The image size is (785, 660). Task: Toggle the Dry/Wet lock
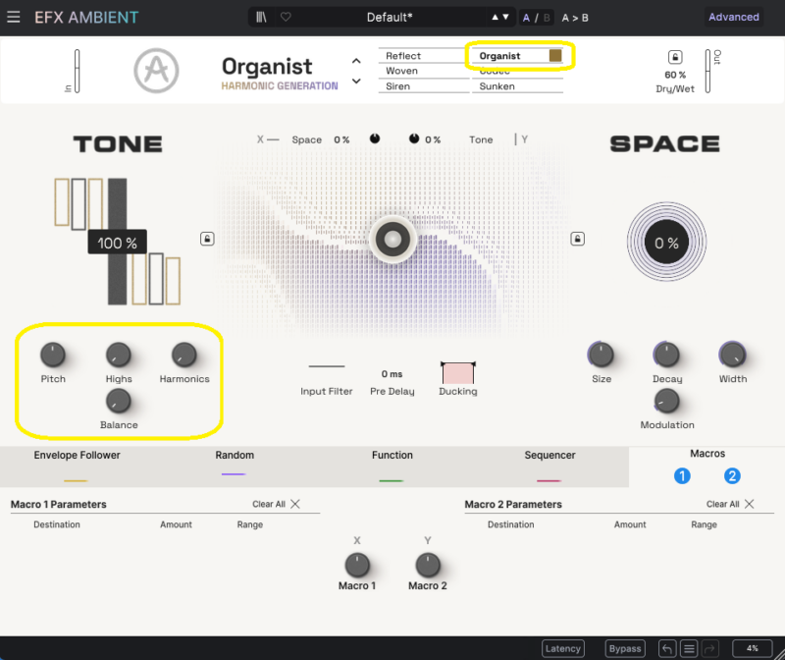point(674,57)
